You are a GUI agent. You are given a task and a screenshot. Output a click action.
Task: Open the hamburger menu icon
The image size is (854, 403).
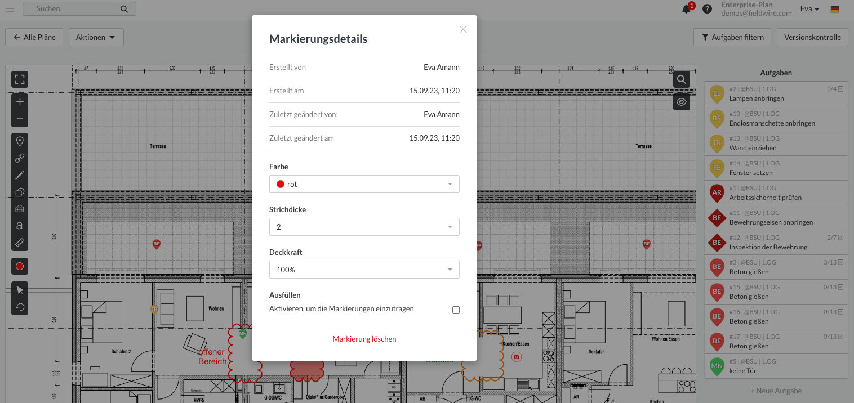(10, 8)
